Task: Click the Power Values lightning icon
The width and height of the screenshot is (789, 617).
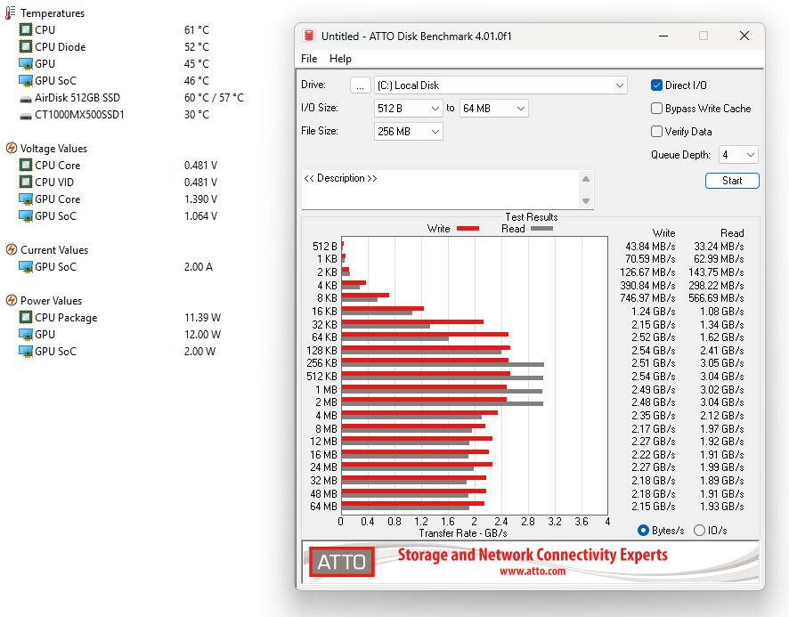Action: [11, 300]
